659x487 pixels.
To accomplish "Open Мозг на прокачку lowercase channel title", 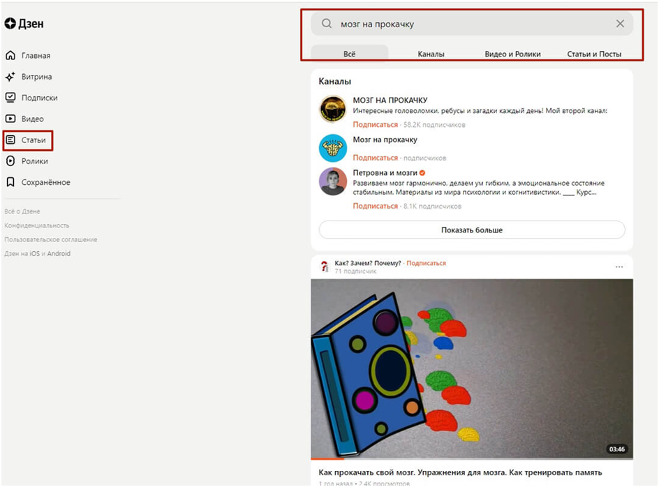I will click(x=385, y=140).
